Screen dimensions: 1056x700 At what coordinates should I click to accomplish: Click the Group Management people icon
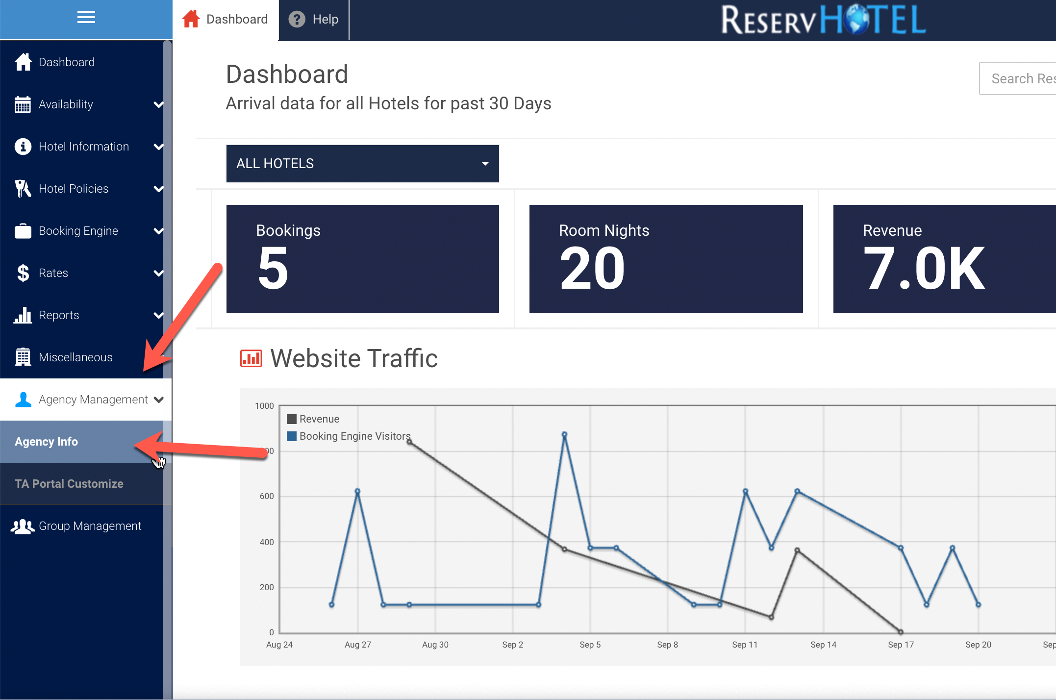point(23,526)
